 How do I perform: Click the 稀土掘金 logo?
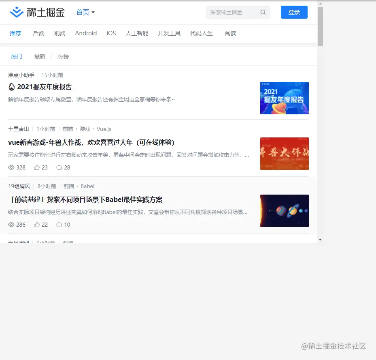[37, 12]
